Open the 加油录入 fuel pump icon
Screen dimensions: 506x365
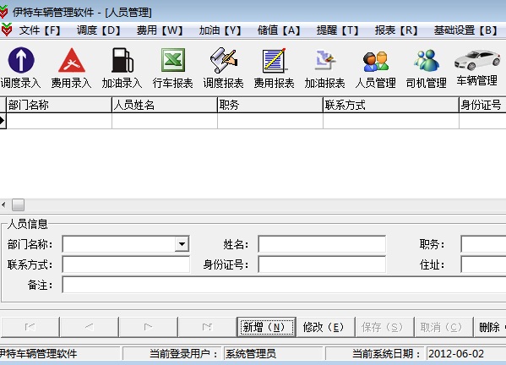coord(122,60)
